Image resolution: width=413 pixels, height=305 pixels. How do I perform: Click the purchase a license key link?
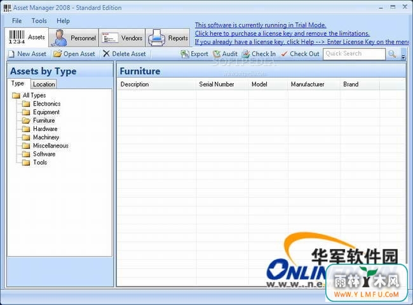click(282, 34)
